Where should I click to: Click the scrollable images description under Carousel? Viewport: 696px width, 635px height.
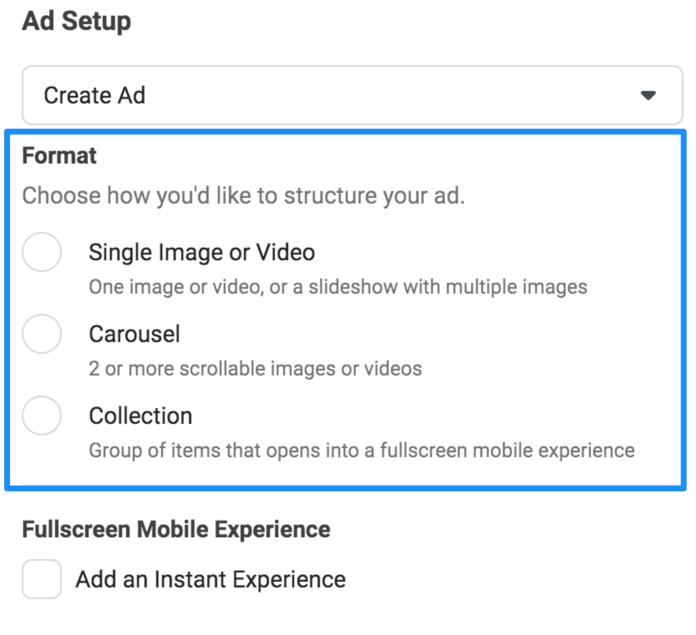click(255, 368)
